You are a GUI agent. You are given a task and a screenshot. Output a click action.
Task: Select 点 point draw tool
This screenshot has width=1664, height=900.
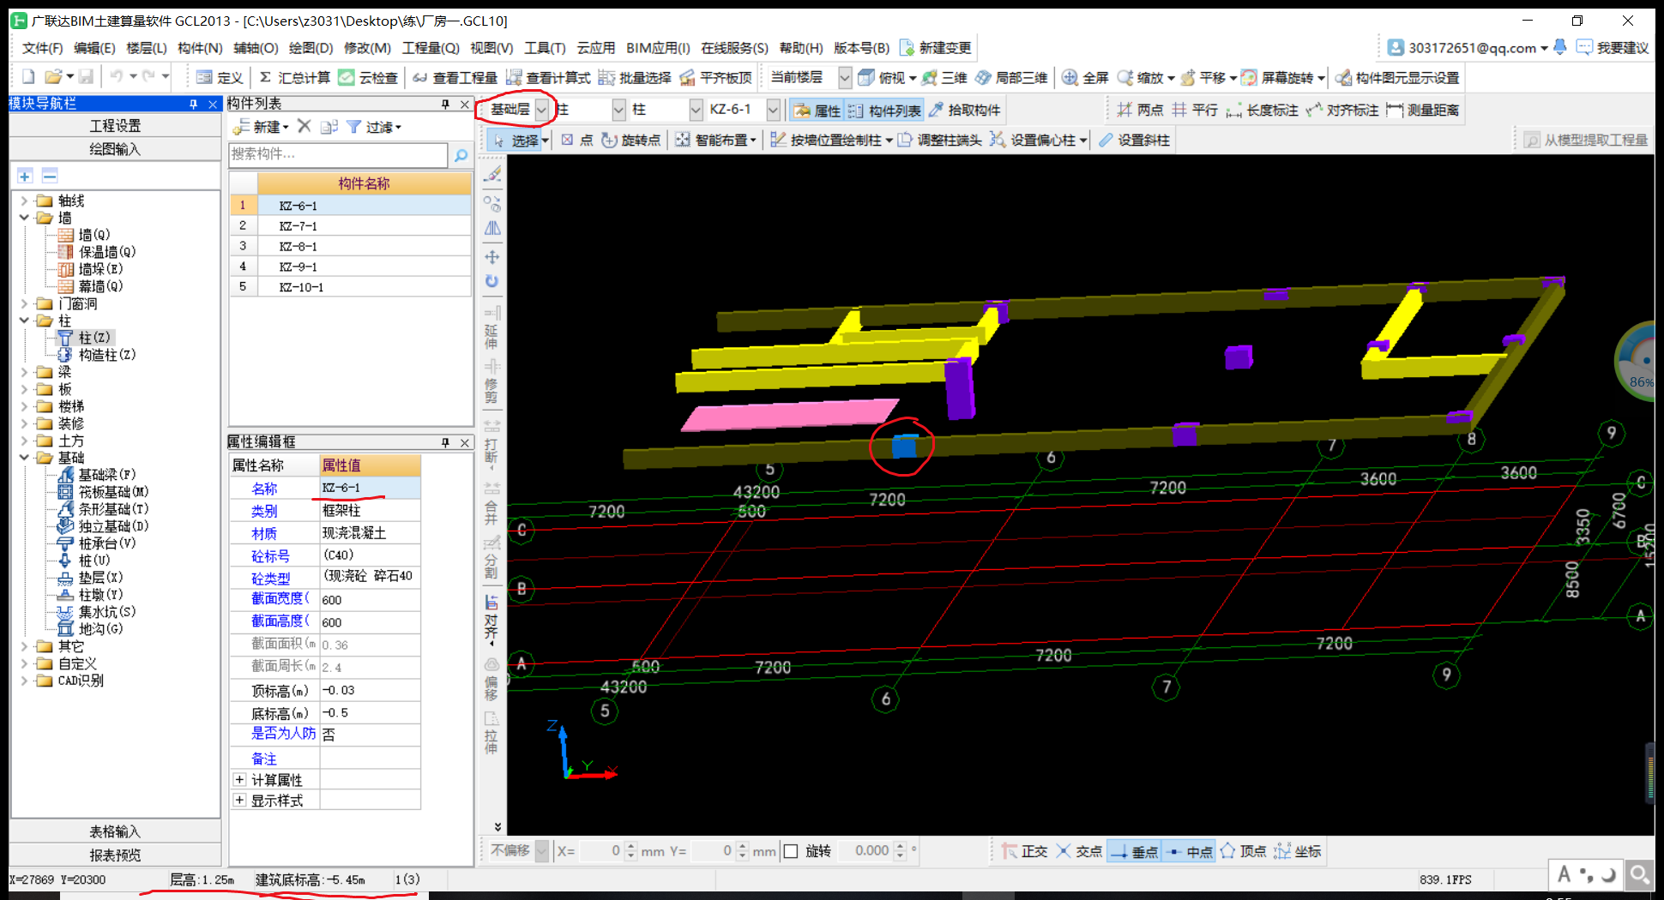tap(576, 140)
